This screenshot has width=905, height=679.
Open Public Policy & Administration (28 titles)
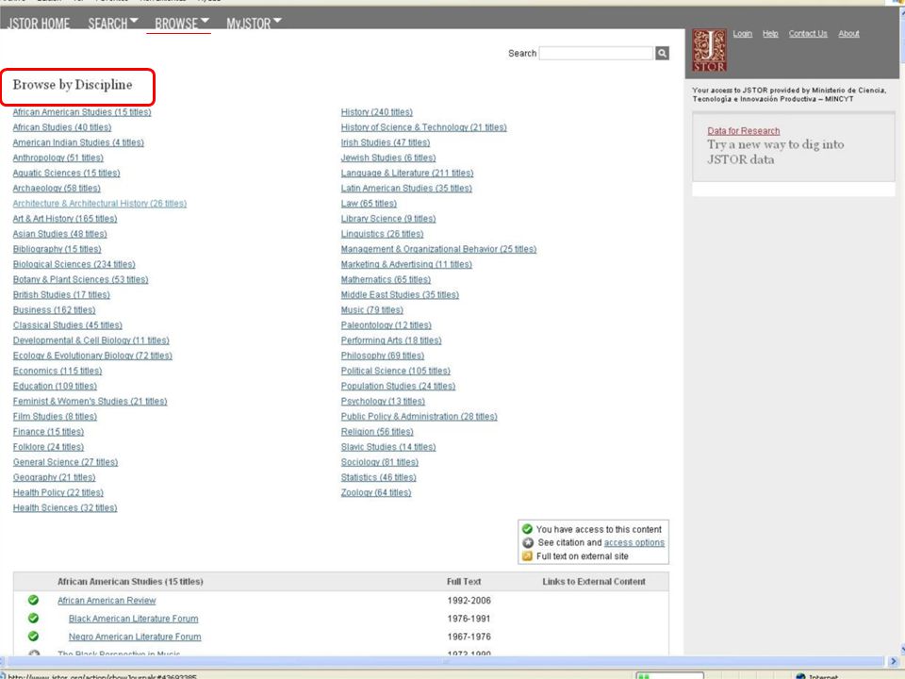point(419,416)
